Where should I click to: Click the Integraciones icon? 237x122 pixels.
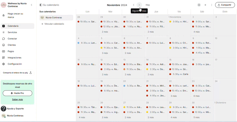[x=4, y=58]
